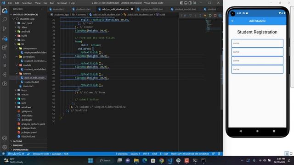Open editor tabs more actions ellipsis
This screenshot has height=165, width=294.
click(219, 9)
